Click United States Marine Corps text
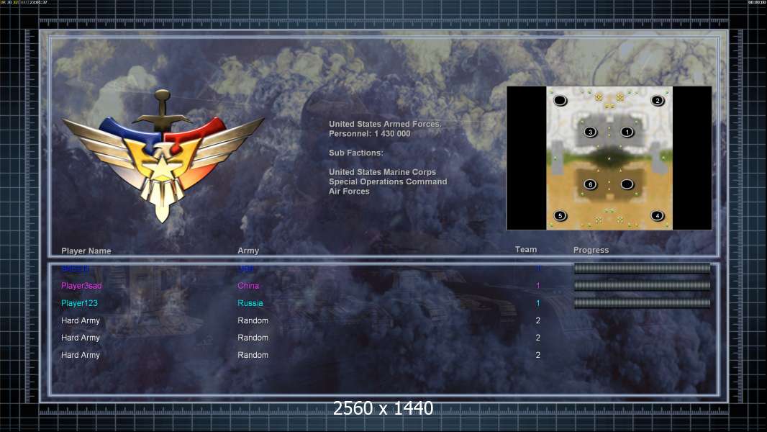Viewport: 767px width, 432px height. 382,172
